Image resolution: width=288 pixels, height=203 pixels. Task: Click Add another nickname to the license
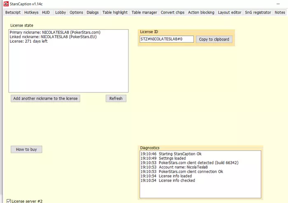point(45,99)
